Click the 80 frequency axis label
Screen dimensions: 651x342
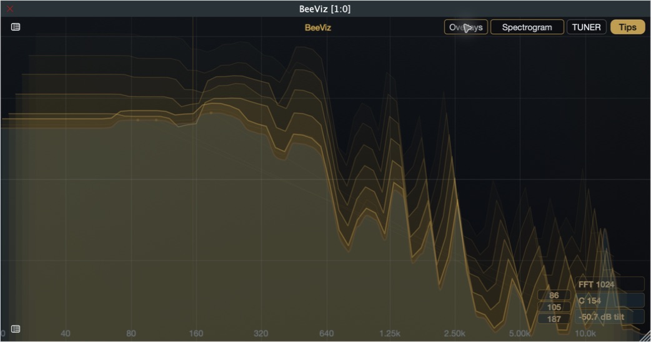click(131, 333)
